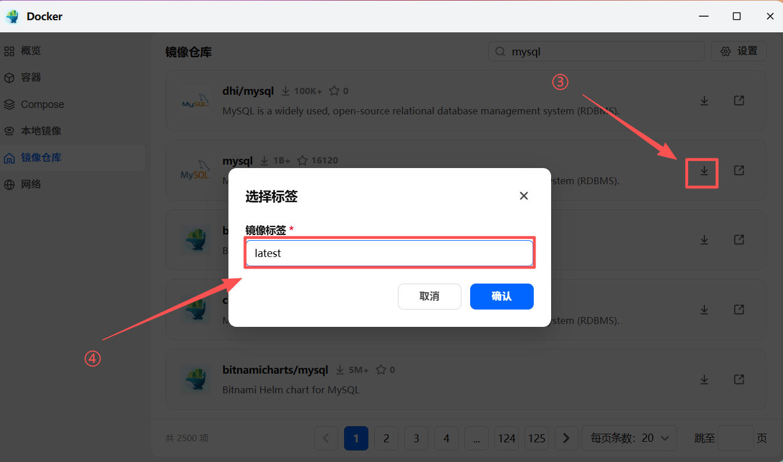Download the bitnamicharts/mysql image
The height and width of the screenshot is (462, 783).
click(x=704, y=379)
